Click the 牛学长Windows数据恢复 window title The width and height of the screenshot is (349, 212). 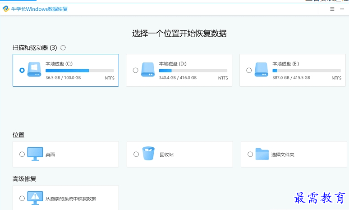pyautogui.click(x=39, y=9)
